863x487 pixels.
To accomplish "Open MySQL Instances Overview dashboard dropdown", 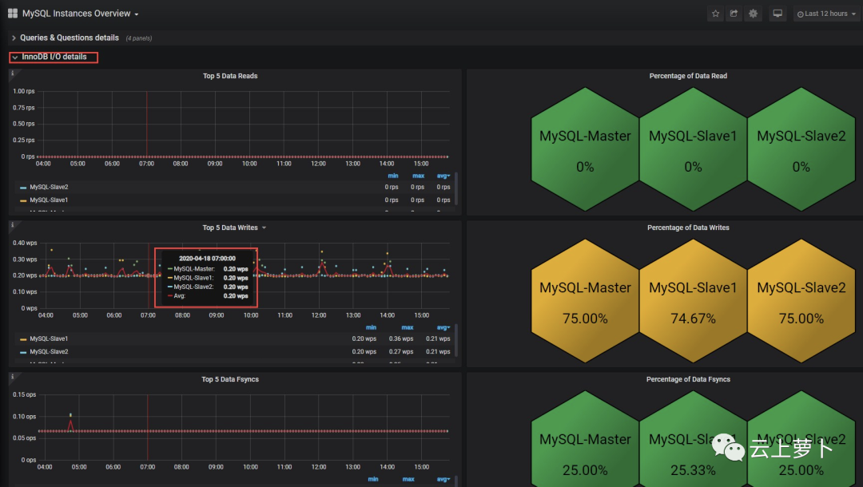I will (81, 14).
